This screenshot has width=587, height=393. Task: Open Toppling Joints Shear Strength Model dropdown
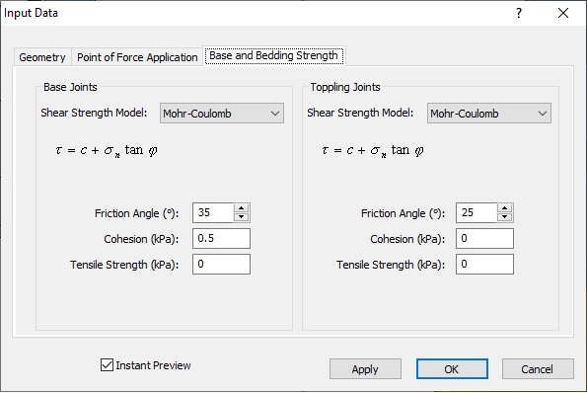(489, 114)
